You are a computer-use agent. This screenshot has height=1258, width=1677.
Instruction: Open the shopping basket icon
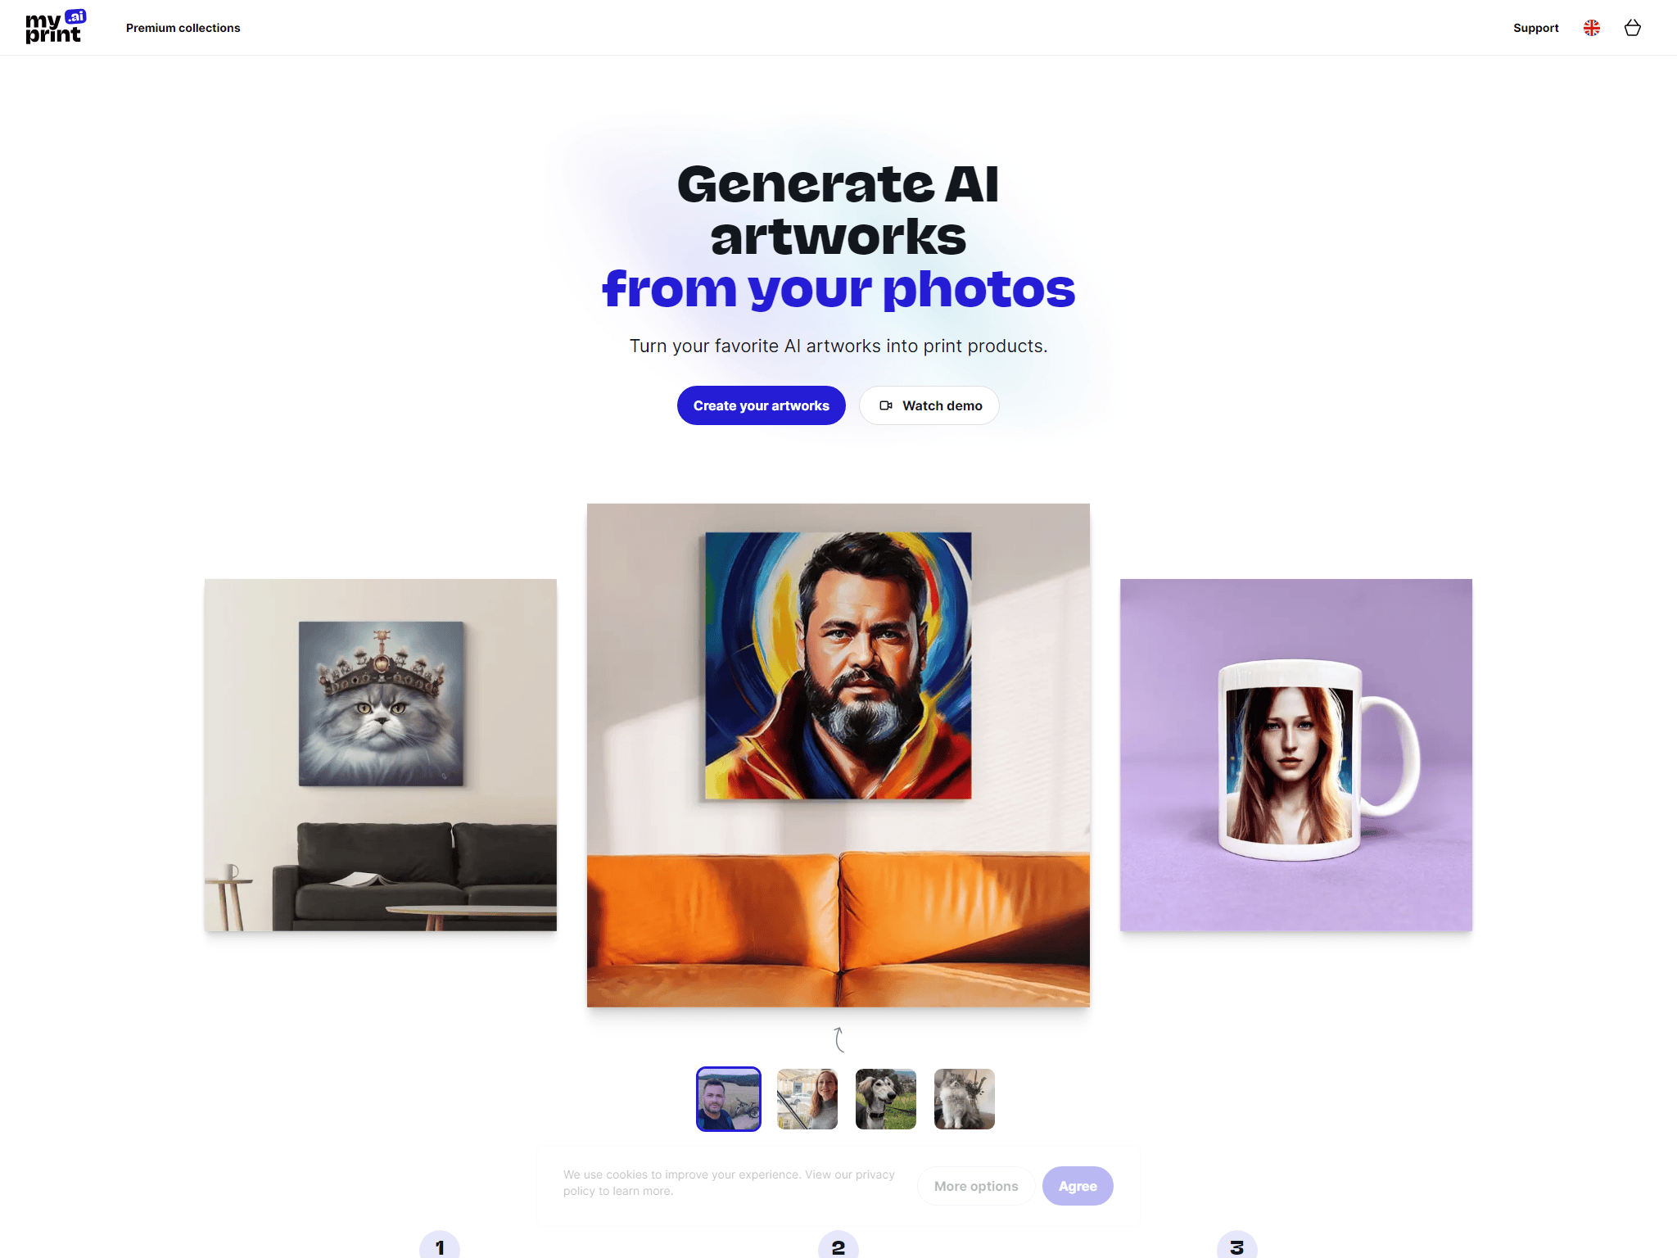1632,28
